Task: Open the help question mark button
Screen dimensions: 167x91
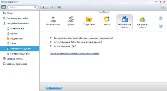Action: coord(163,7)
